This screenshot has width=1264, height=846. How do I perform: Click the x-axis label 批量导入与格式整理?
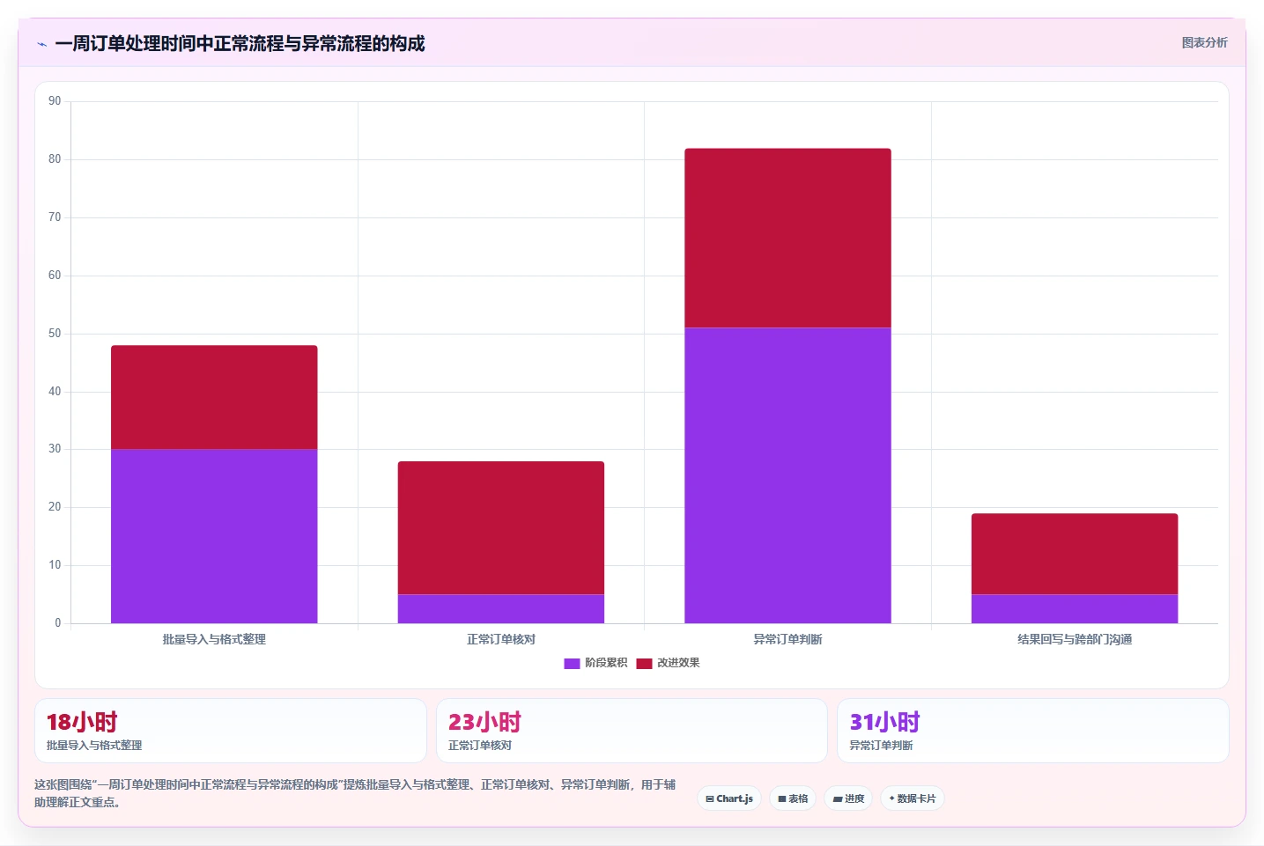pyautogui.click(x=214, y=639)
